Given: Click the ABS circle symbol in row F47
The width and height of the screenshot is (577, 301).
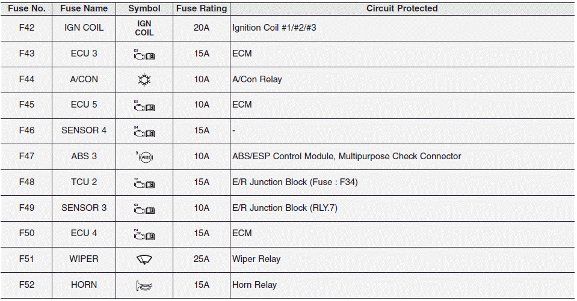Looking at the screenshot, I should tap(144, 157).
